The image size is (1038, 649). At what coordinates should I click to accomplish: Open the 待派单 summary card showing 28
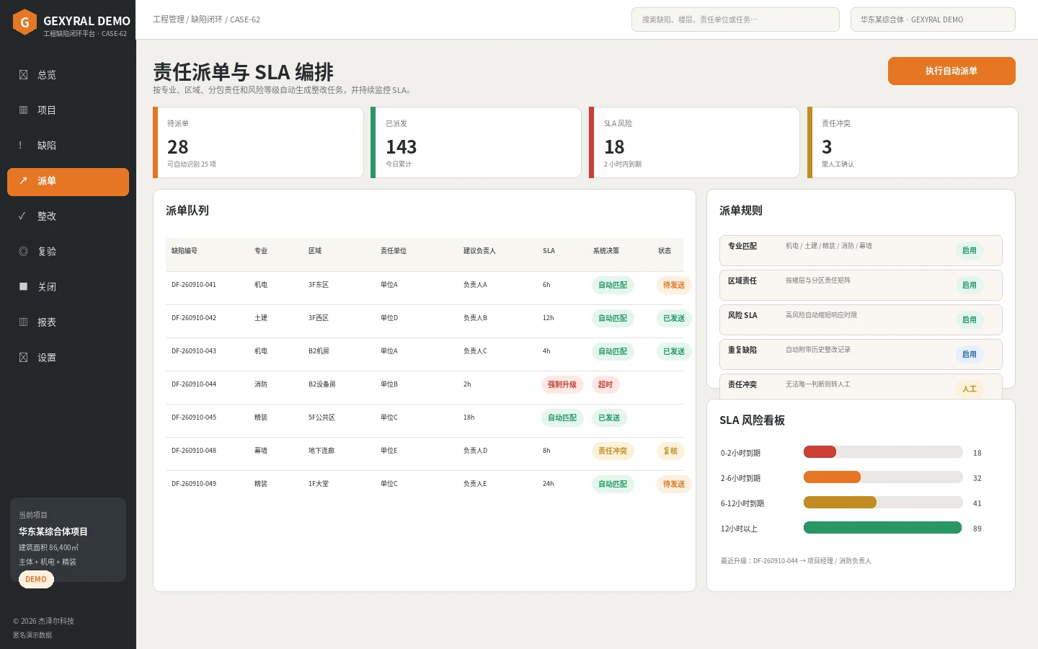pyautogui.click(x=258, y=143)
